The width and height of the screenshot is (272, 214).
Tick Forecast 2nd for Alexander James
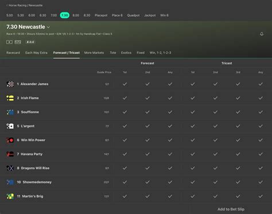tap(147, 84)
